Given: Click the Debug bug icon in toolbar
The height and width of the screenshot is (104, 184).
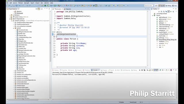Looking at the screenshot, I should pyautogui.click(x=51, y=5).
